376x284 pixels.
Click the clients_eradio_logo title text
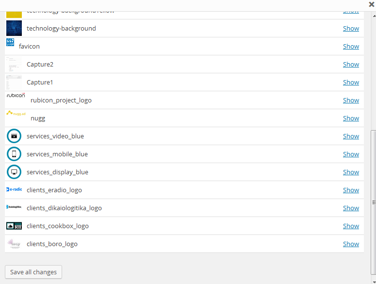click(x=54, y=190)
